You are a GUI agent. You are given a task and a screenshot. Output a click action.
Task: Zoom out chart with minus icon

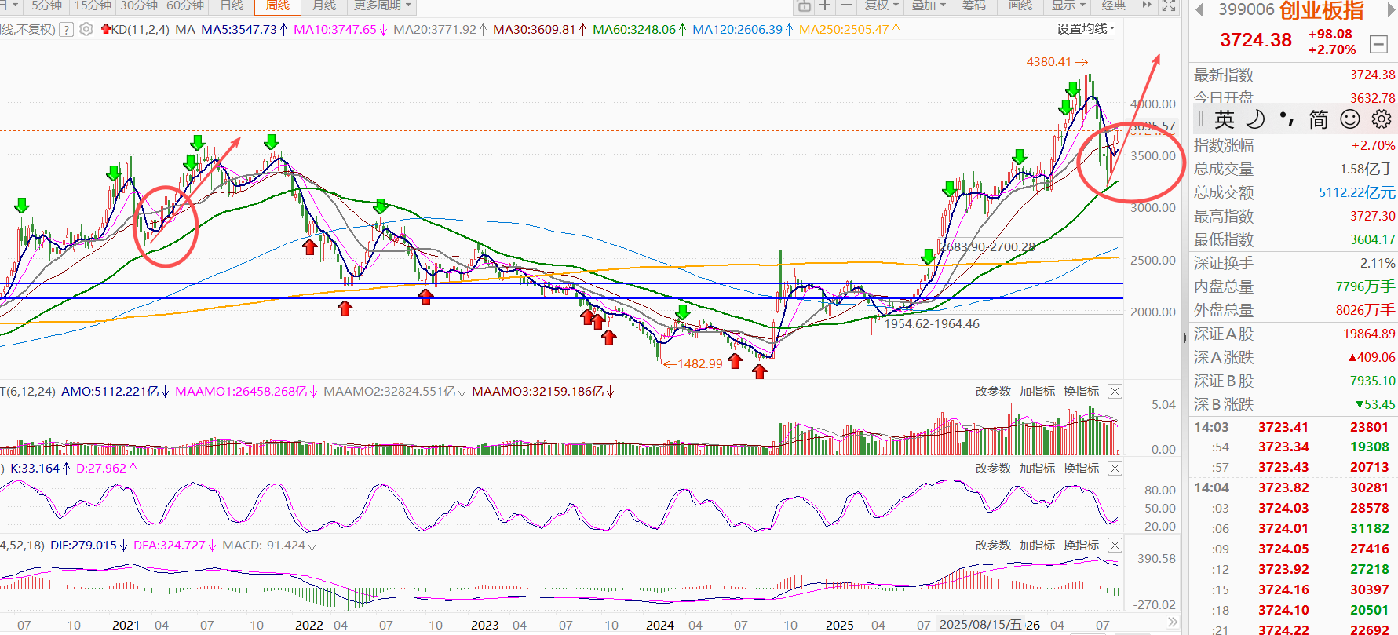846,5
